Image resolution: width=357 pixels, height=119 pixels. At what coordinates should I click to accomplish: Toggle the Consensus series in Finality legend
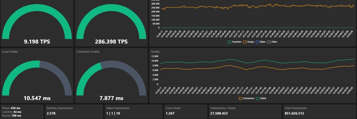click(x=247, y=98)
